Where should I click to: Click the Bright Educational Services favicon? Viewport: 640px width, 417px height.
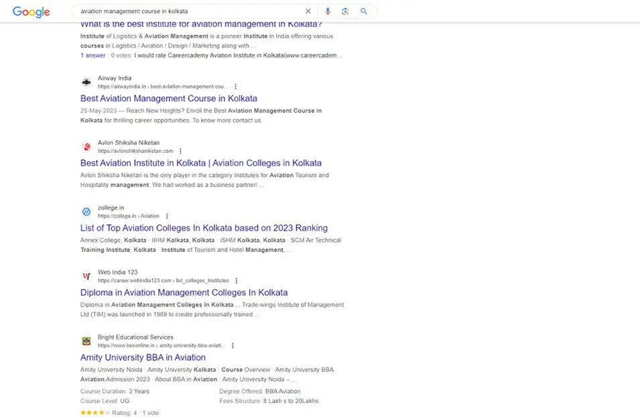click(x=86, y=341)
